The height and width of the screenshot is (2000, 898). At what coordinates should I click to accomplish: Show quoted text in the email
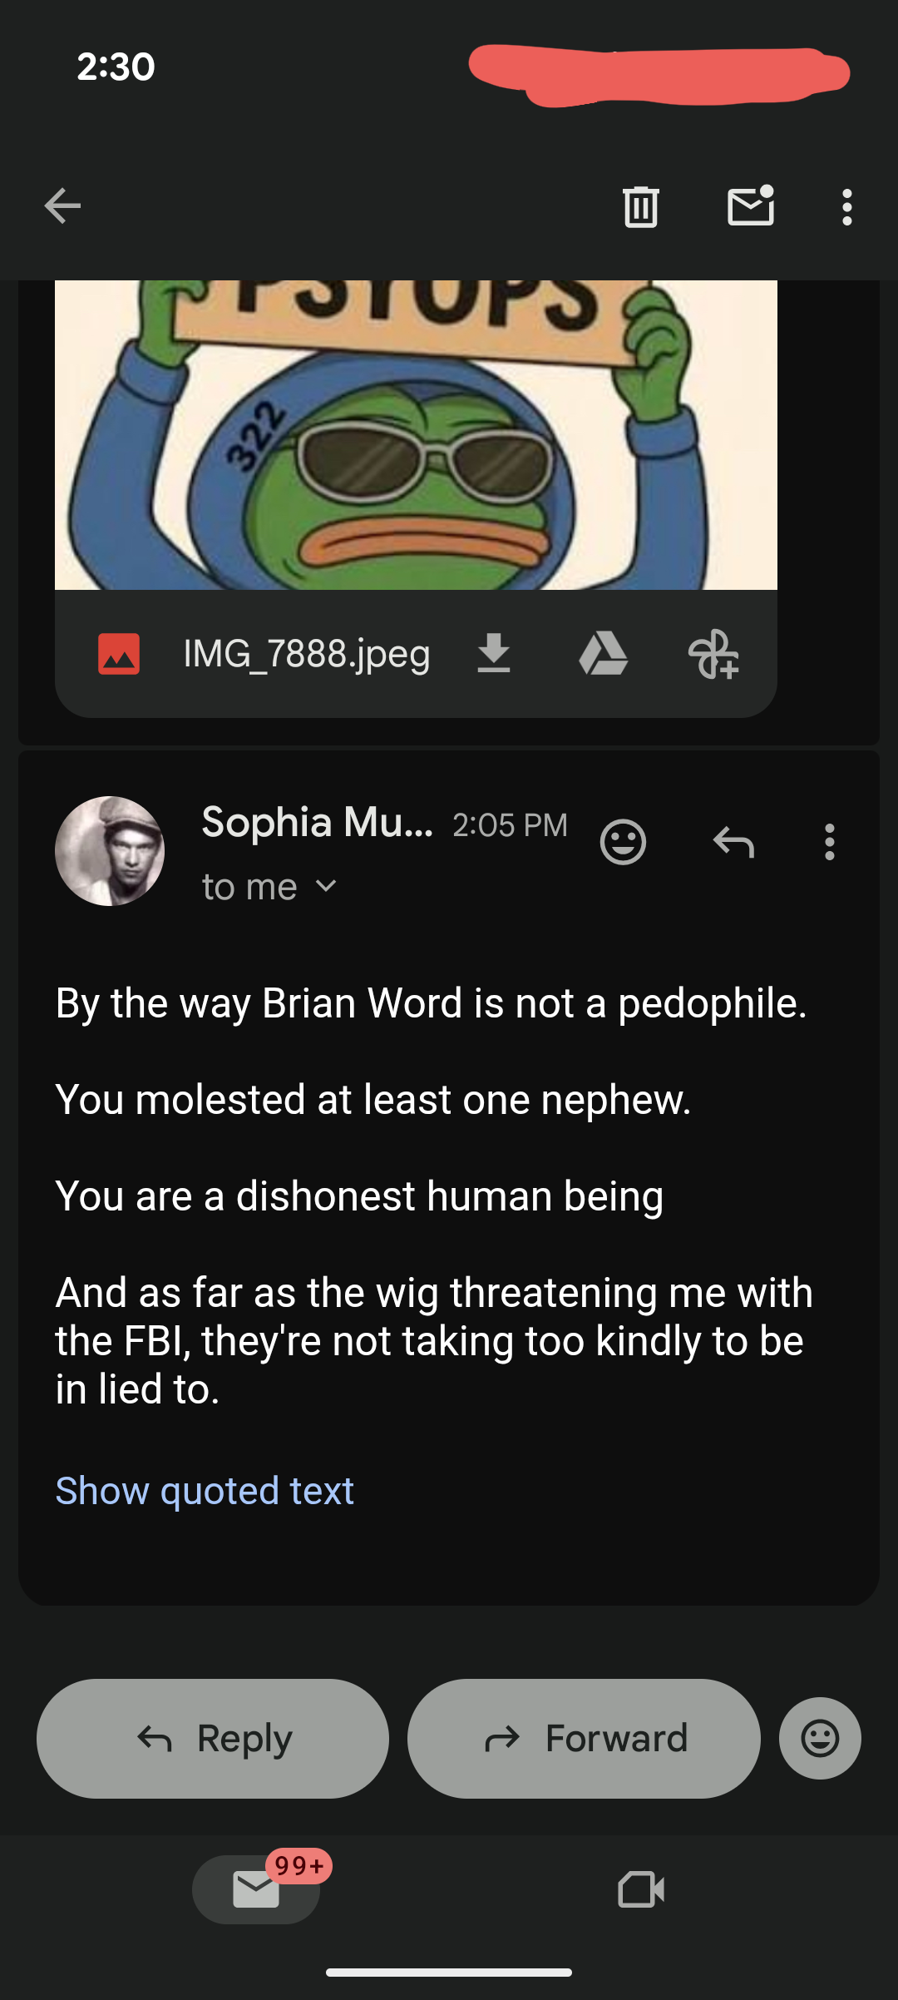pos(205,1490)
